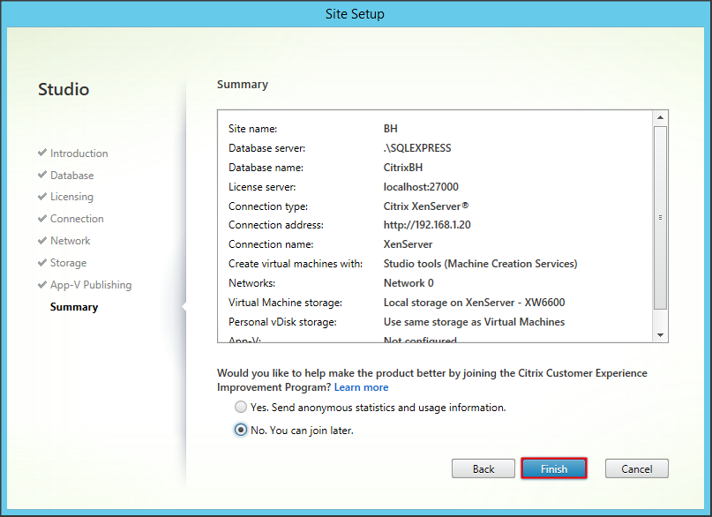Image resolution: width=712 pixels, height=517 pixels.
Task: Click the checkmark icon next to Storage
Action: [x=42, y=262]
